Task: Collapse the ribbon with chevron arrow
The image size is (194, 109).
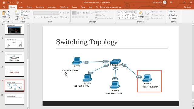Action: pos(192,22)
